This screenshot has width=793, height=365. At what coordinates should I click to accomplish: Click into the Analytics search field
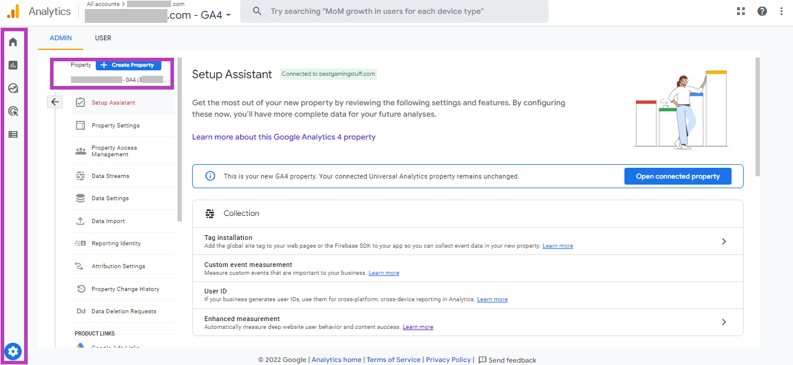coord(394,11)
